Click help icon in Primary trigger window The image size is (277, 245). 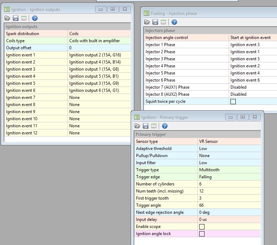[164, 126]
